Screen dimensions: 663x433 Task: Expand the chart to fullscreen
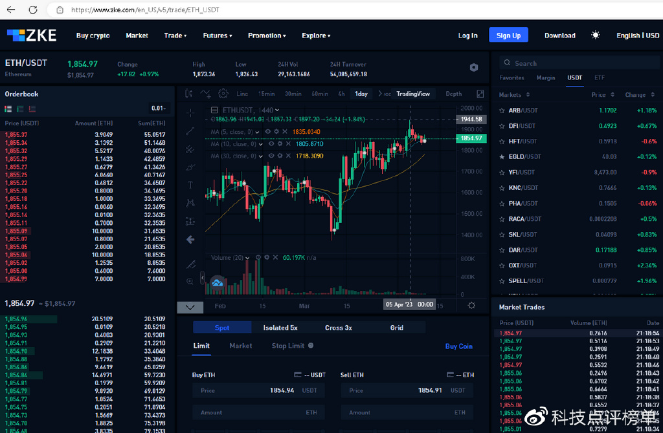(x=480, y=94)
